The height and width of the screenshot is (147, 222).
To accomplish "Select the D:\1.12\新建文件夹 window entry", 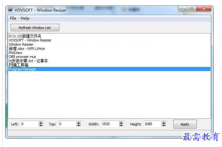I will (x=109, y=36).
